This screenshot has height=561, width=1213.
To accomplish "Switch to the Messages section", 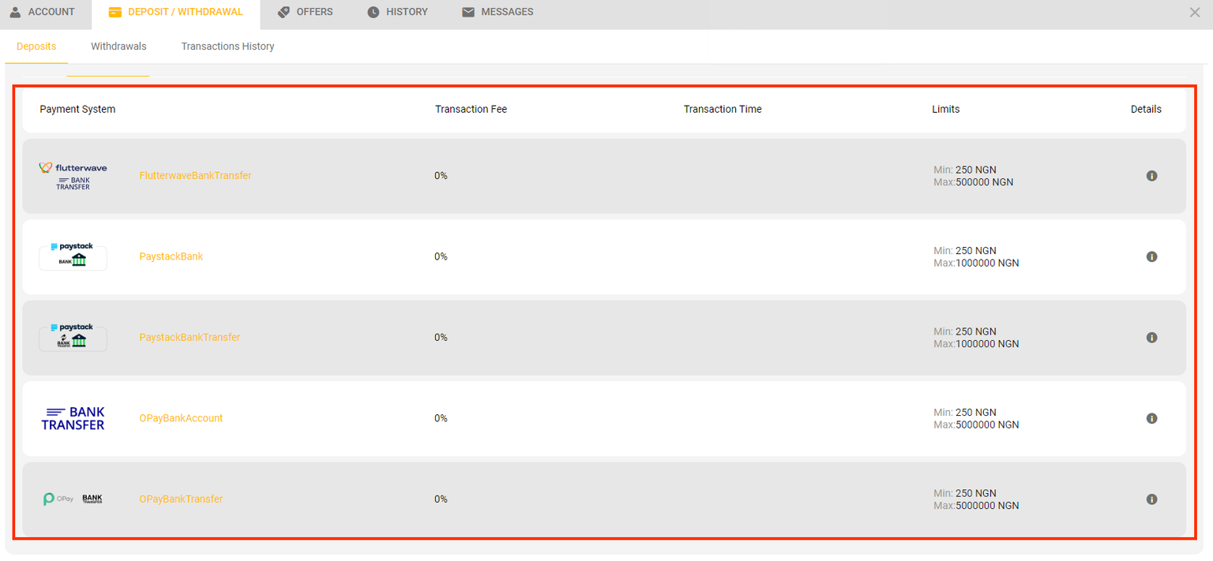I will (506, 12).
